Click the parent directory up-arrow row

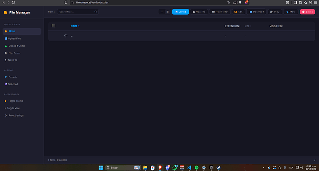[x=182, y=36]
